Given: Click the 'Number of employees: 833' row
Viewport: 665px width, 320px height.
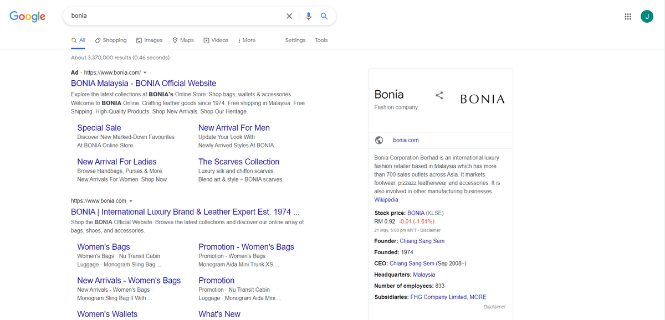Looking at the screenshot, I should coord(410,286).
